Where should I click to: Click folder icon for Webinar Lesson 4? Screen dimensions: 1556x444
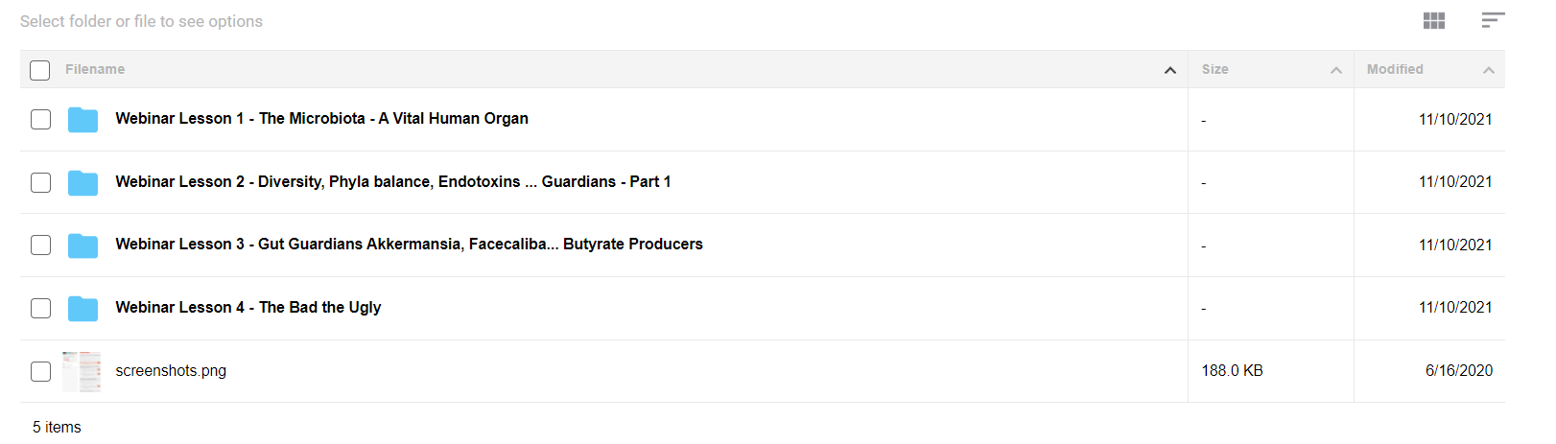tap(83, 308)
